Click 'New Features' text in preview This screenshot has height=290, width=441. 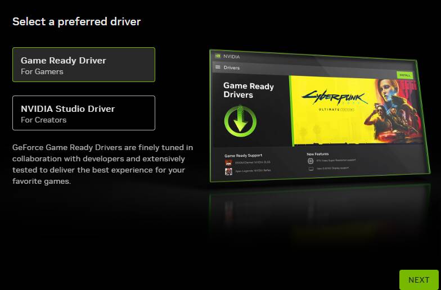point(317,154)
